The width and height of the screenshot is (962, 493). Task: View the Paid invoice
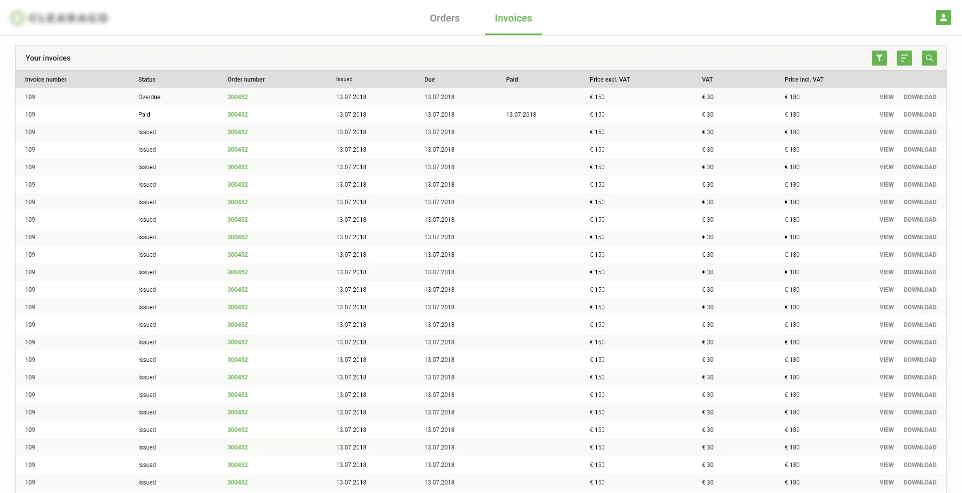click(x=886, y=115)
